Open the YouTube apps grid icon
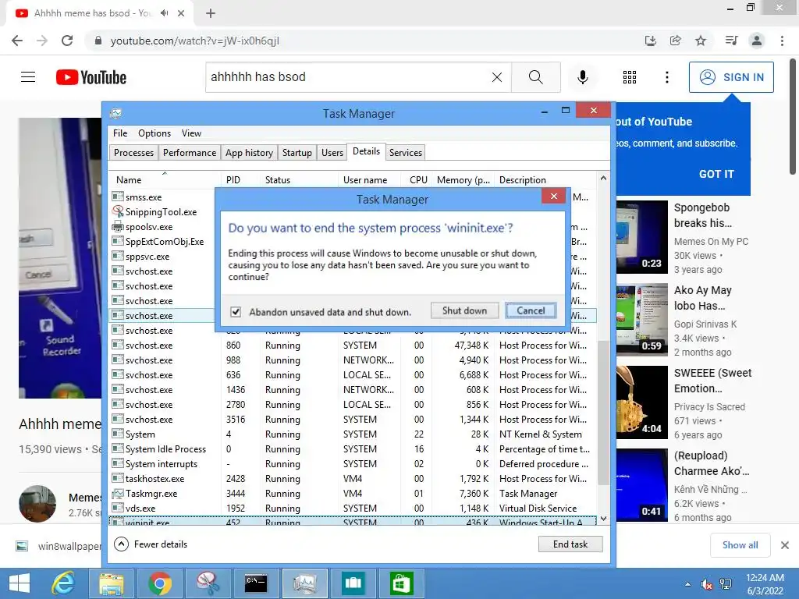 [x=630, y=77]
